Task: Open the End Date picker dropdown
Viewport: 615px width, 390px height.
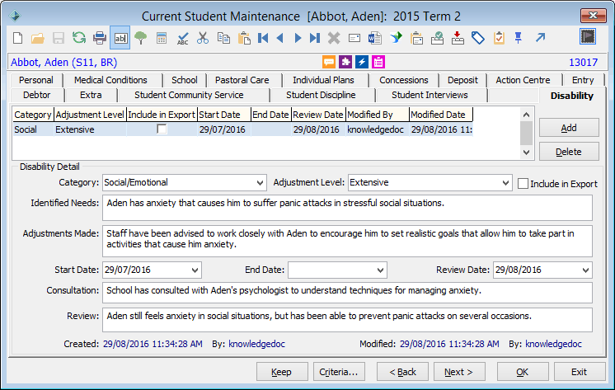Action: pos(380,270)
